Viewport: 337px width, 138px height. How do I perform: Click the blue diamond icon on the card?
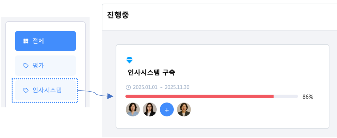point(129,60)
